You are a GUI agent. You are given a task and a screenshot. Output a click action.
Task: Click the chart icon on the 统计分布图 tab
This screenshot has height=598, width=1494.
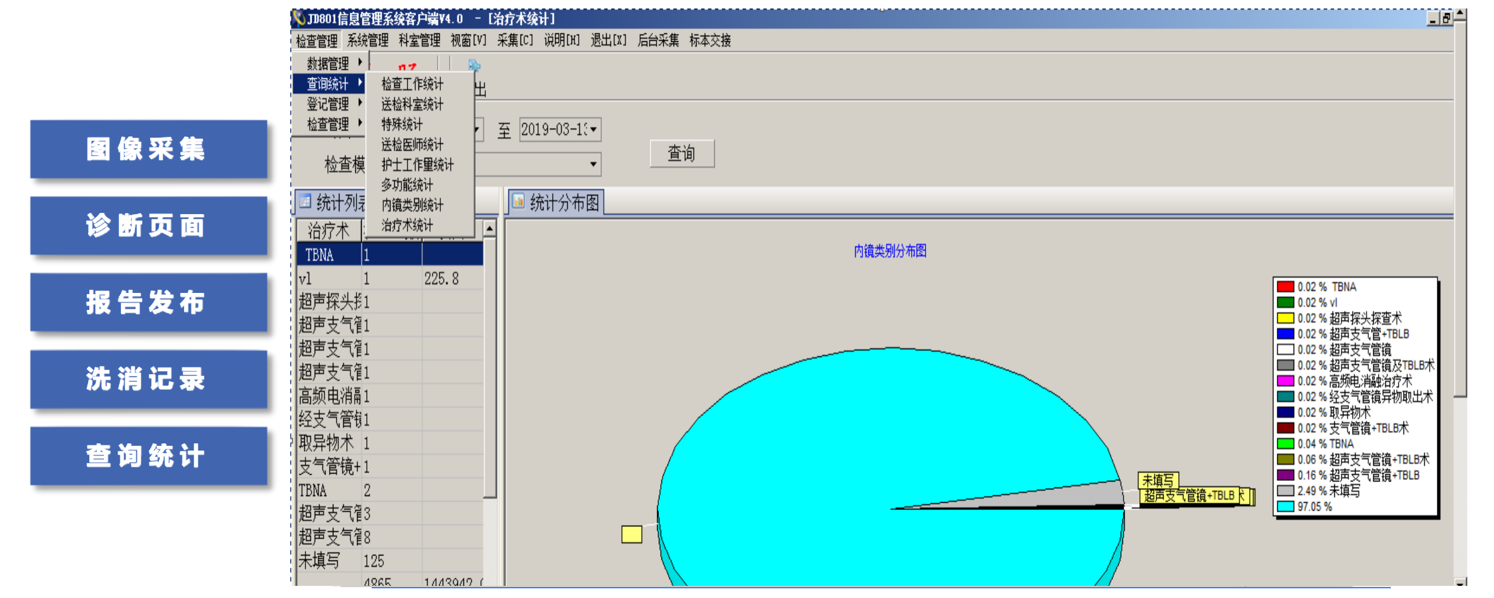[x=519, y=201]
